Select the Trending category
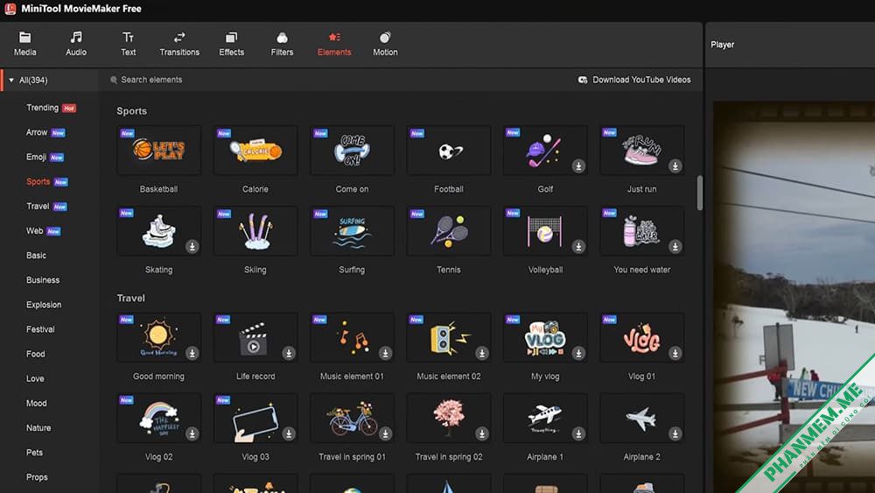This screenshot has width=875, height=493. [x=42, y=108]
